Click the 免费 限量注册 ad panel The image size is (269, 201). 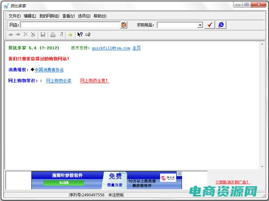(115, 180)
